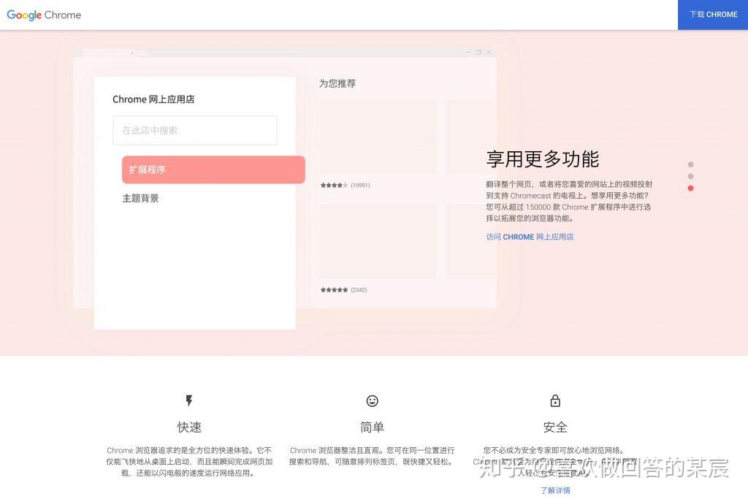Click the Google Chrome logo
748x499 pixels.
pos(44,15)
